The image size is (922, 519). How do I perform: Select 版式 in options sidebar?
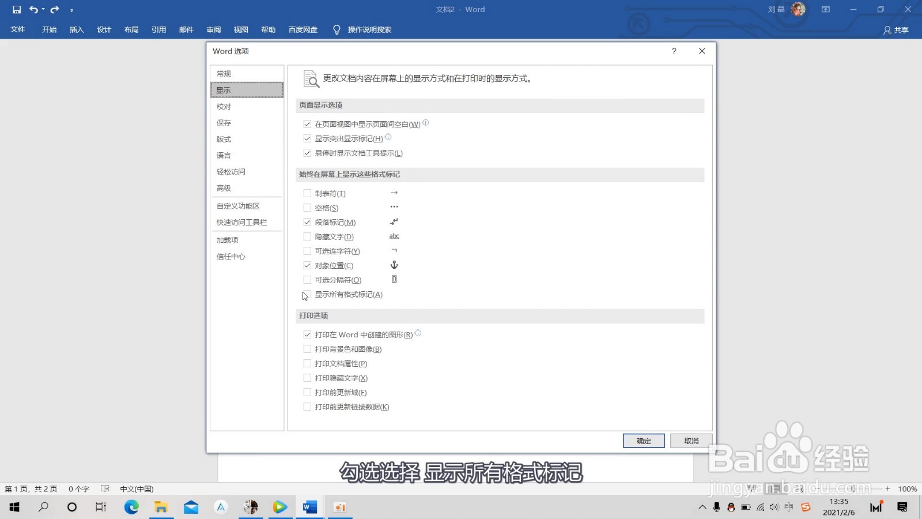pyautogui.click(x=247, y=139)
